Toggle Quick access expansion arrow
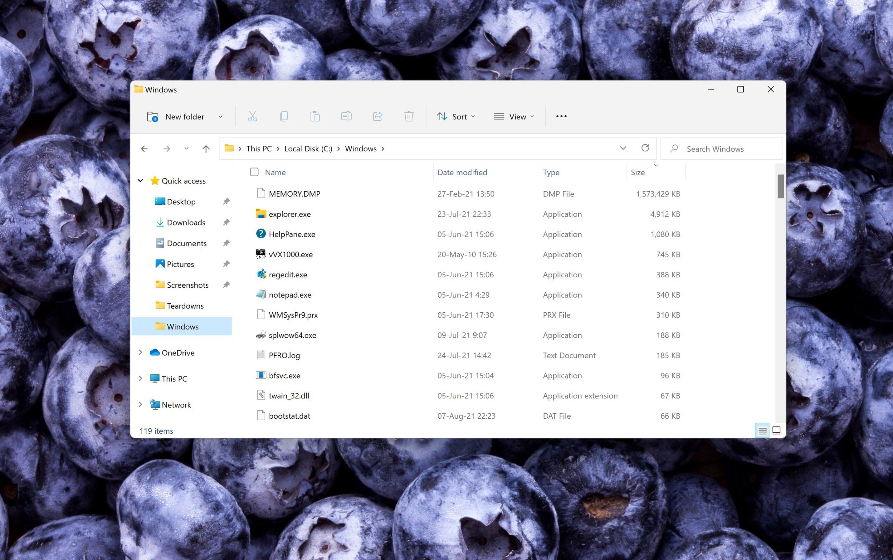 click(x=141, y=181)
